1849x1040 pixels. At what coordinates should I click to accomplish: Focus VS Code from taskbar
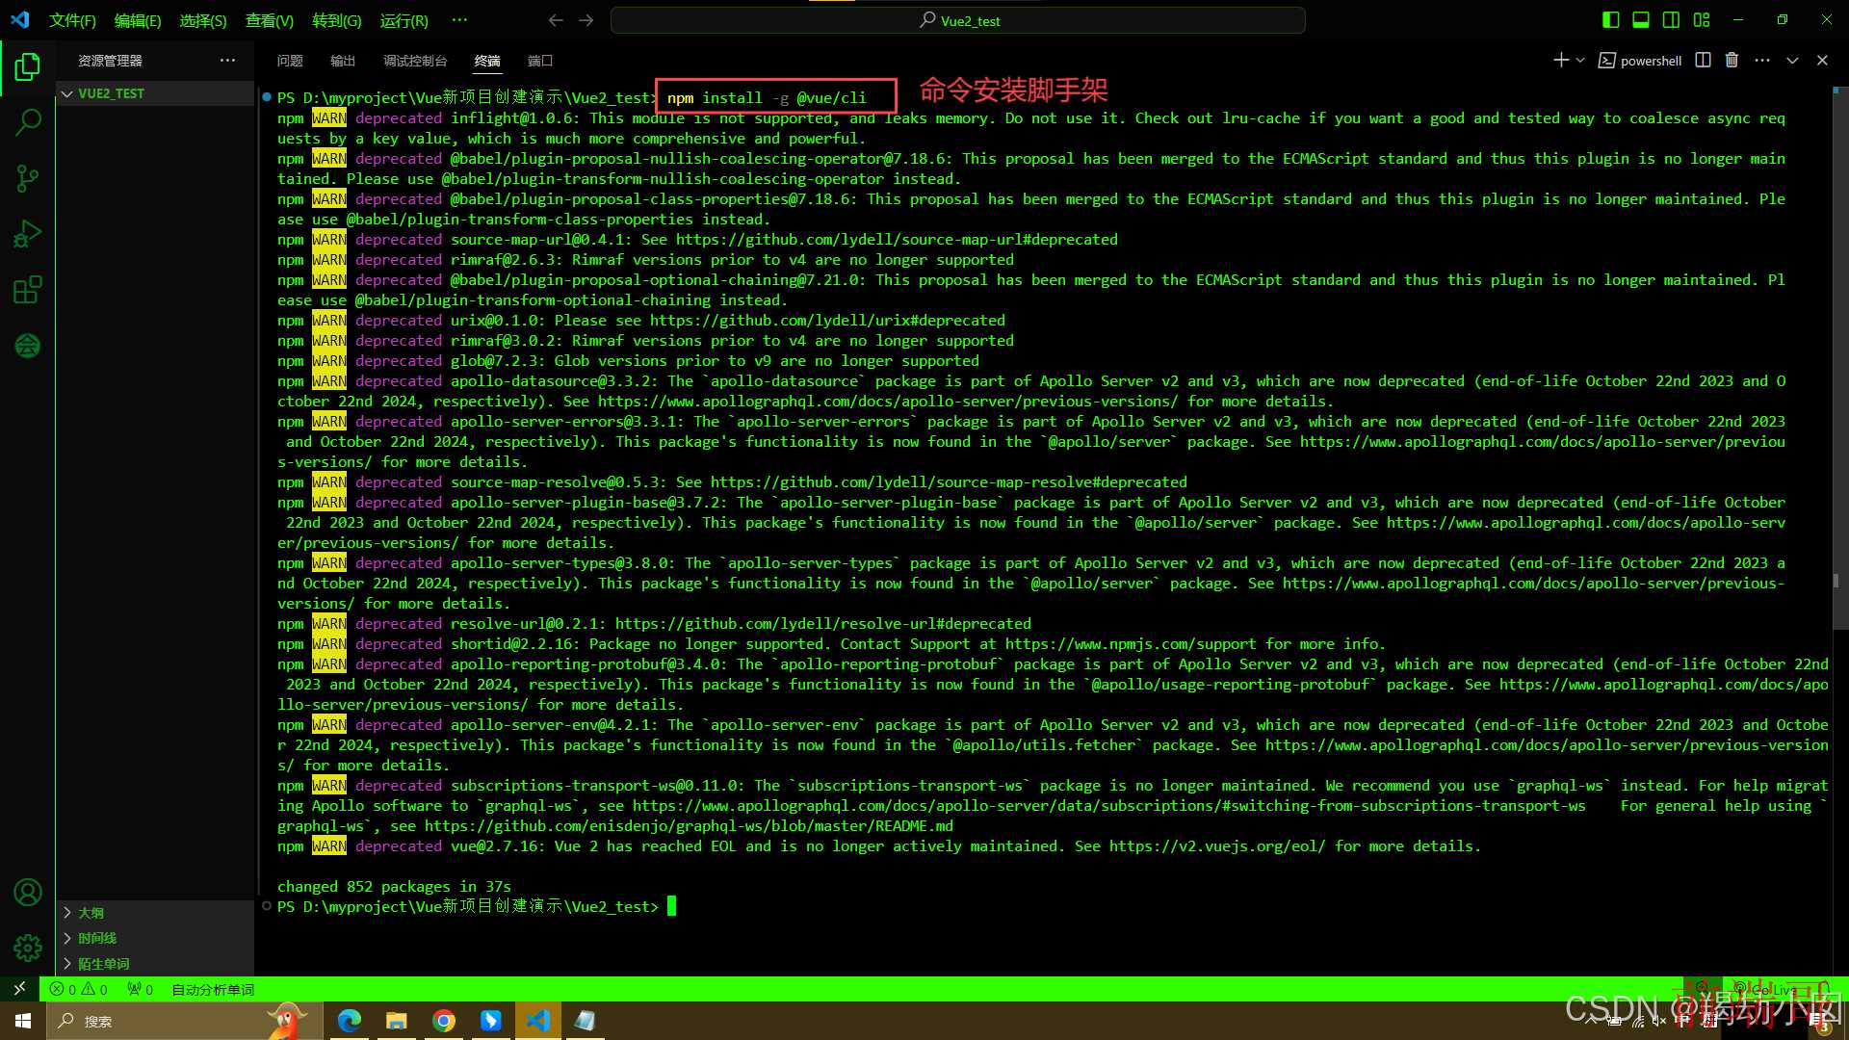(x=538, y=1021)
